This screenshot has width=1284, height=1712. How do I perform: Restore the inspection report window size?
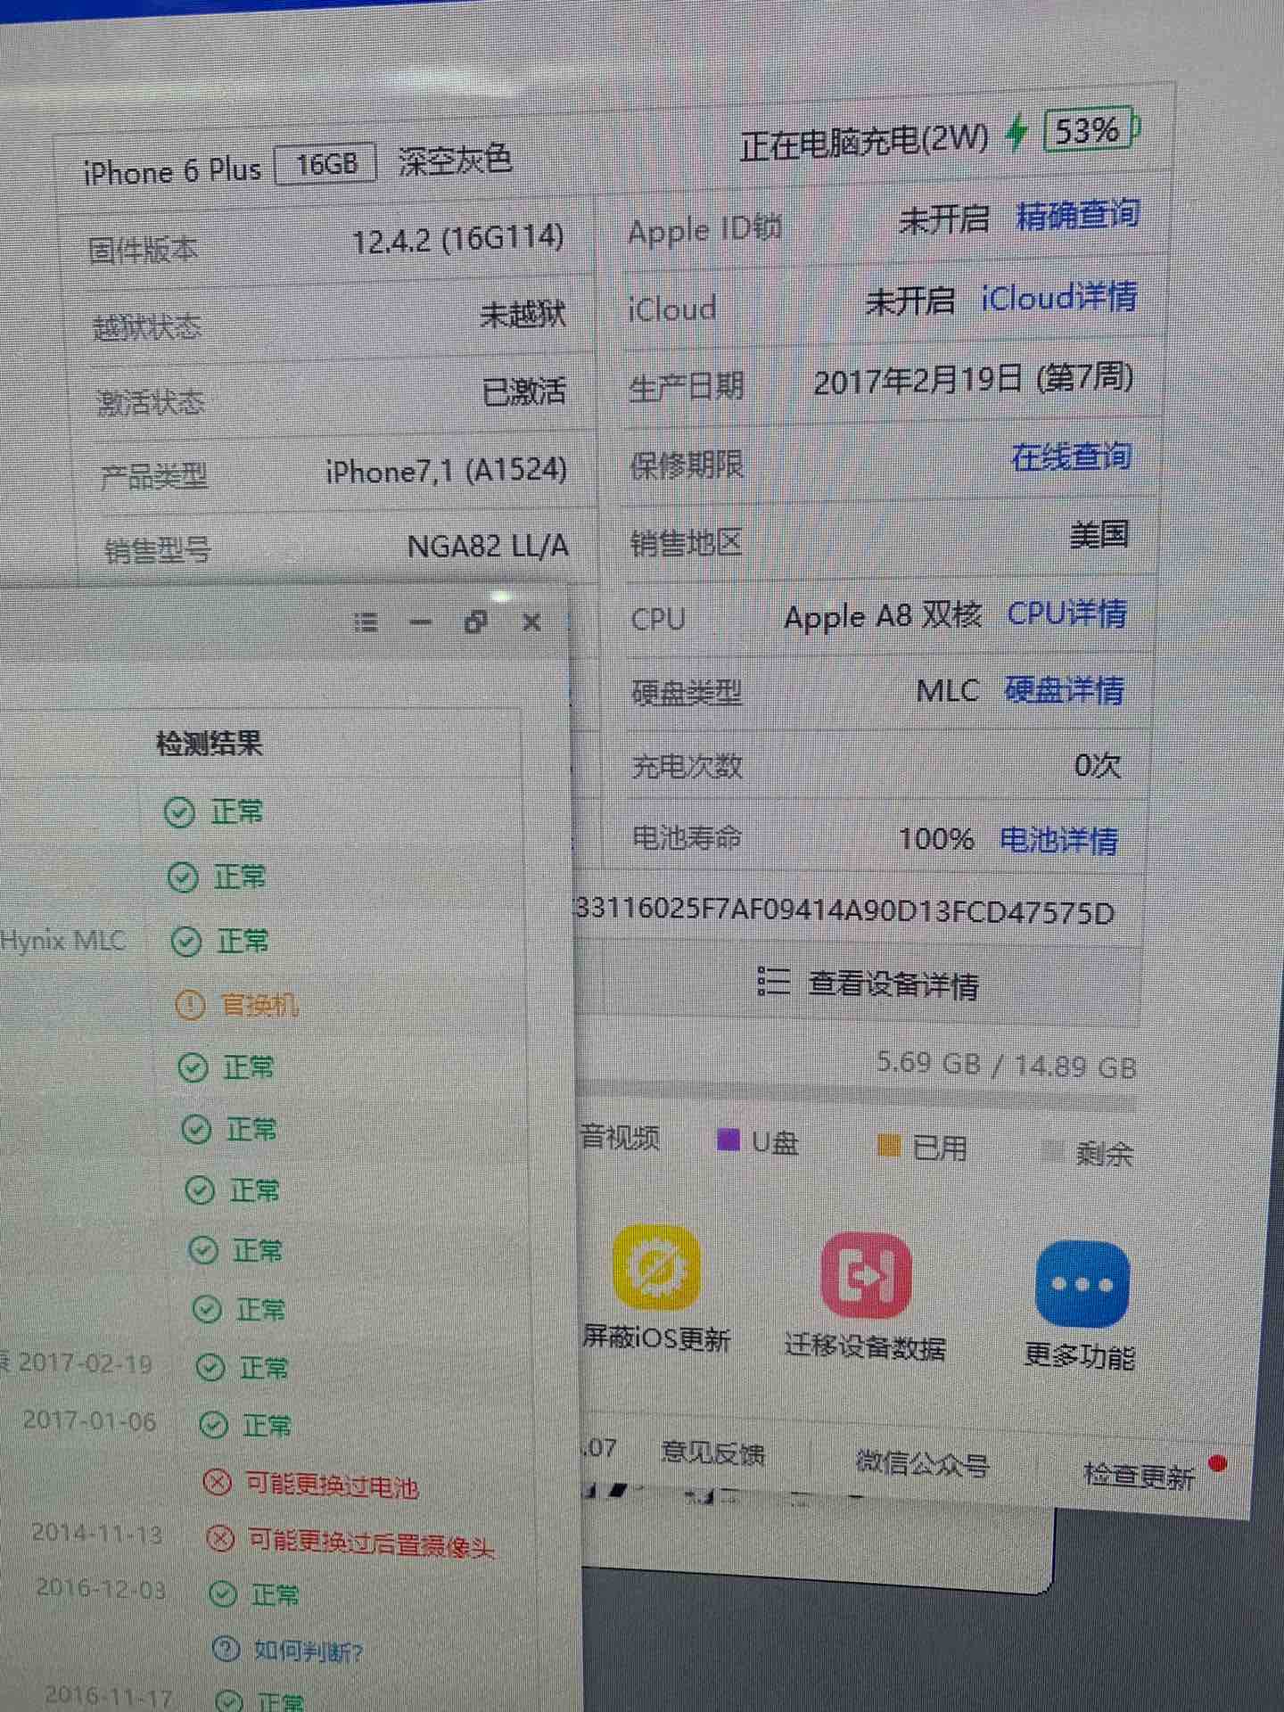476,621
